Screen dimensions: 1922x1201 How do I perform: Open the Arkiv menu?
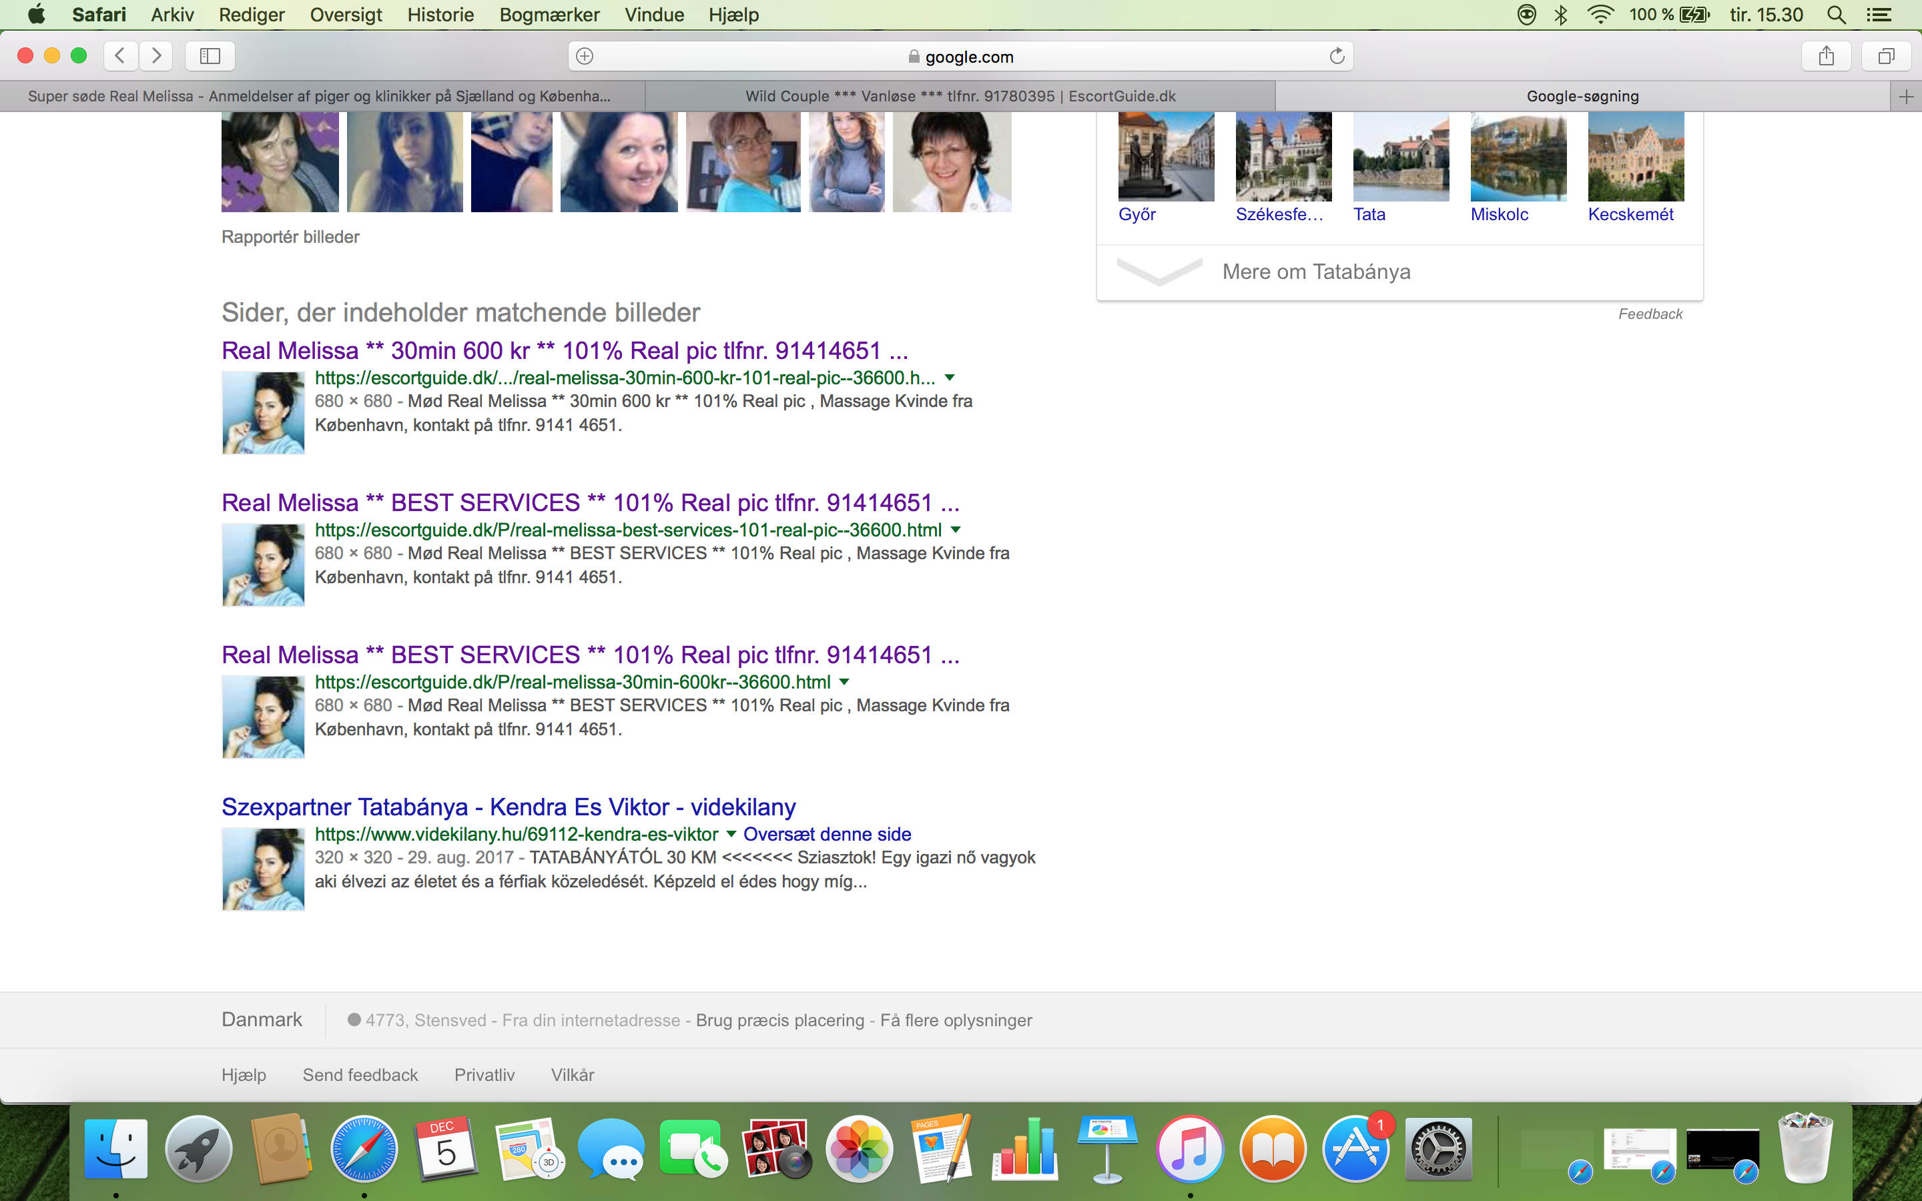pos(172,14)
